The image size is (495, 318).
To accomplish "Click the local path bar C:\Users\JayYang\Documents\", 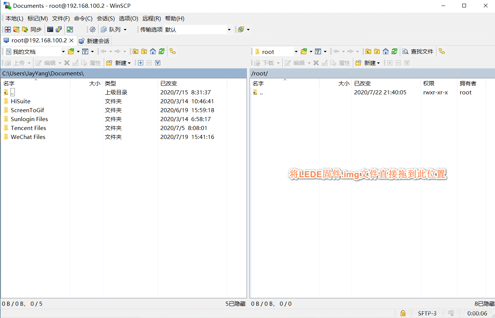I will tap(124, 73).
